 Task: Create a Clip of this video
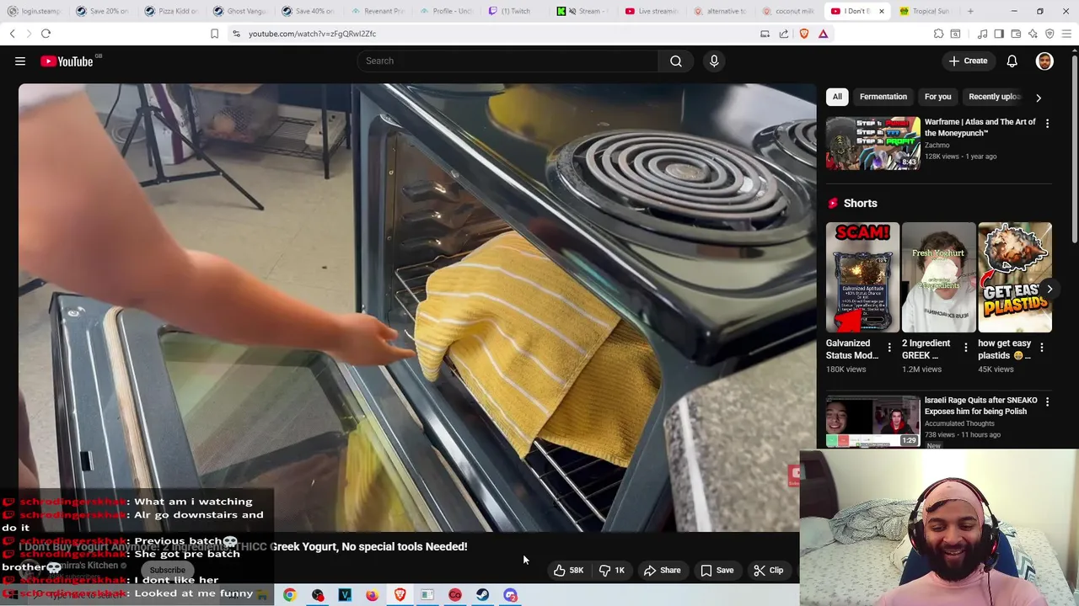click(769, 570)
